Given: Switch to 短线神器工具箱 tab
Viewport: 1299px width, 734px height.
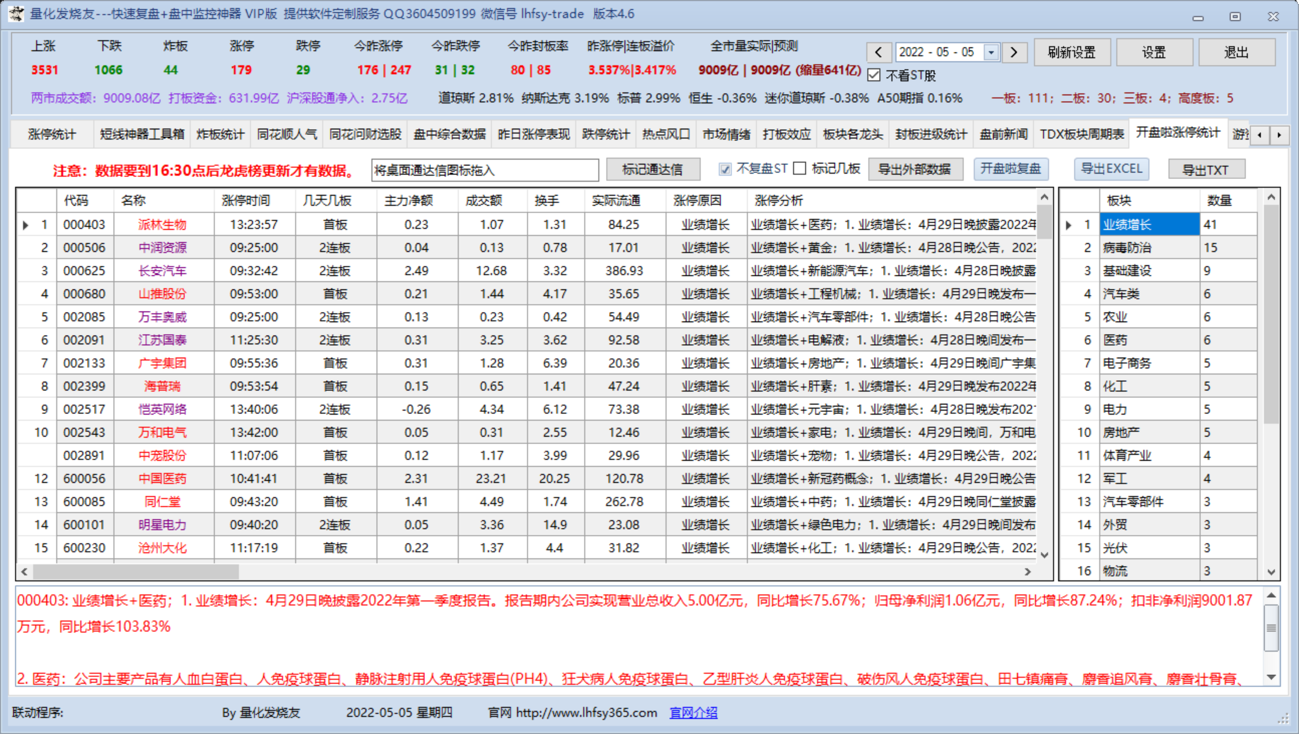Looking at the screenshot, I should click(142, 135).
